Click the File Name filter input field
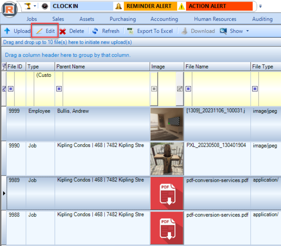Viewport: 281px width, 246px height. [221, 89]
